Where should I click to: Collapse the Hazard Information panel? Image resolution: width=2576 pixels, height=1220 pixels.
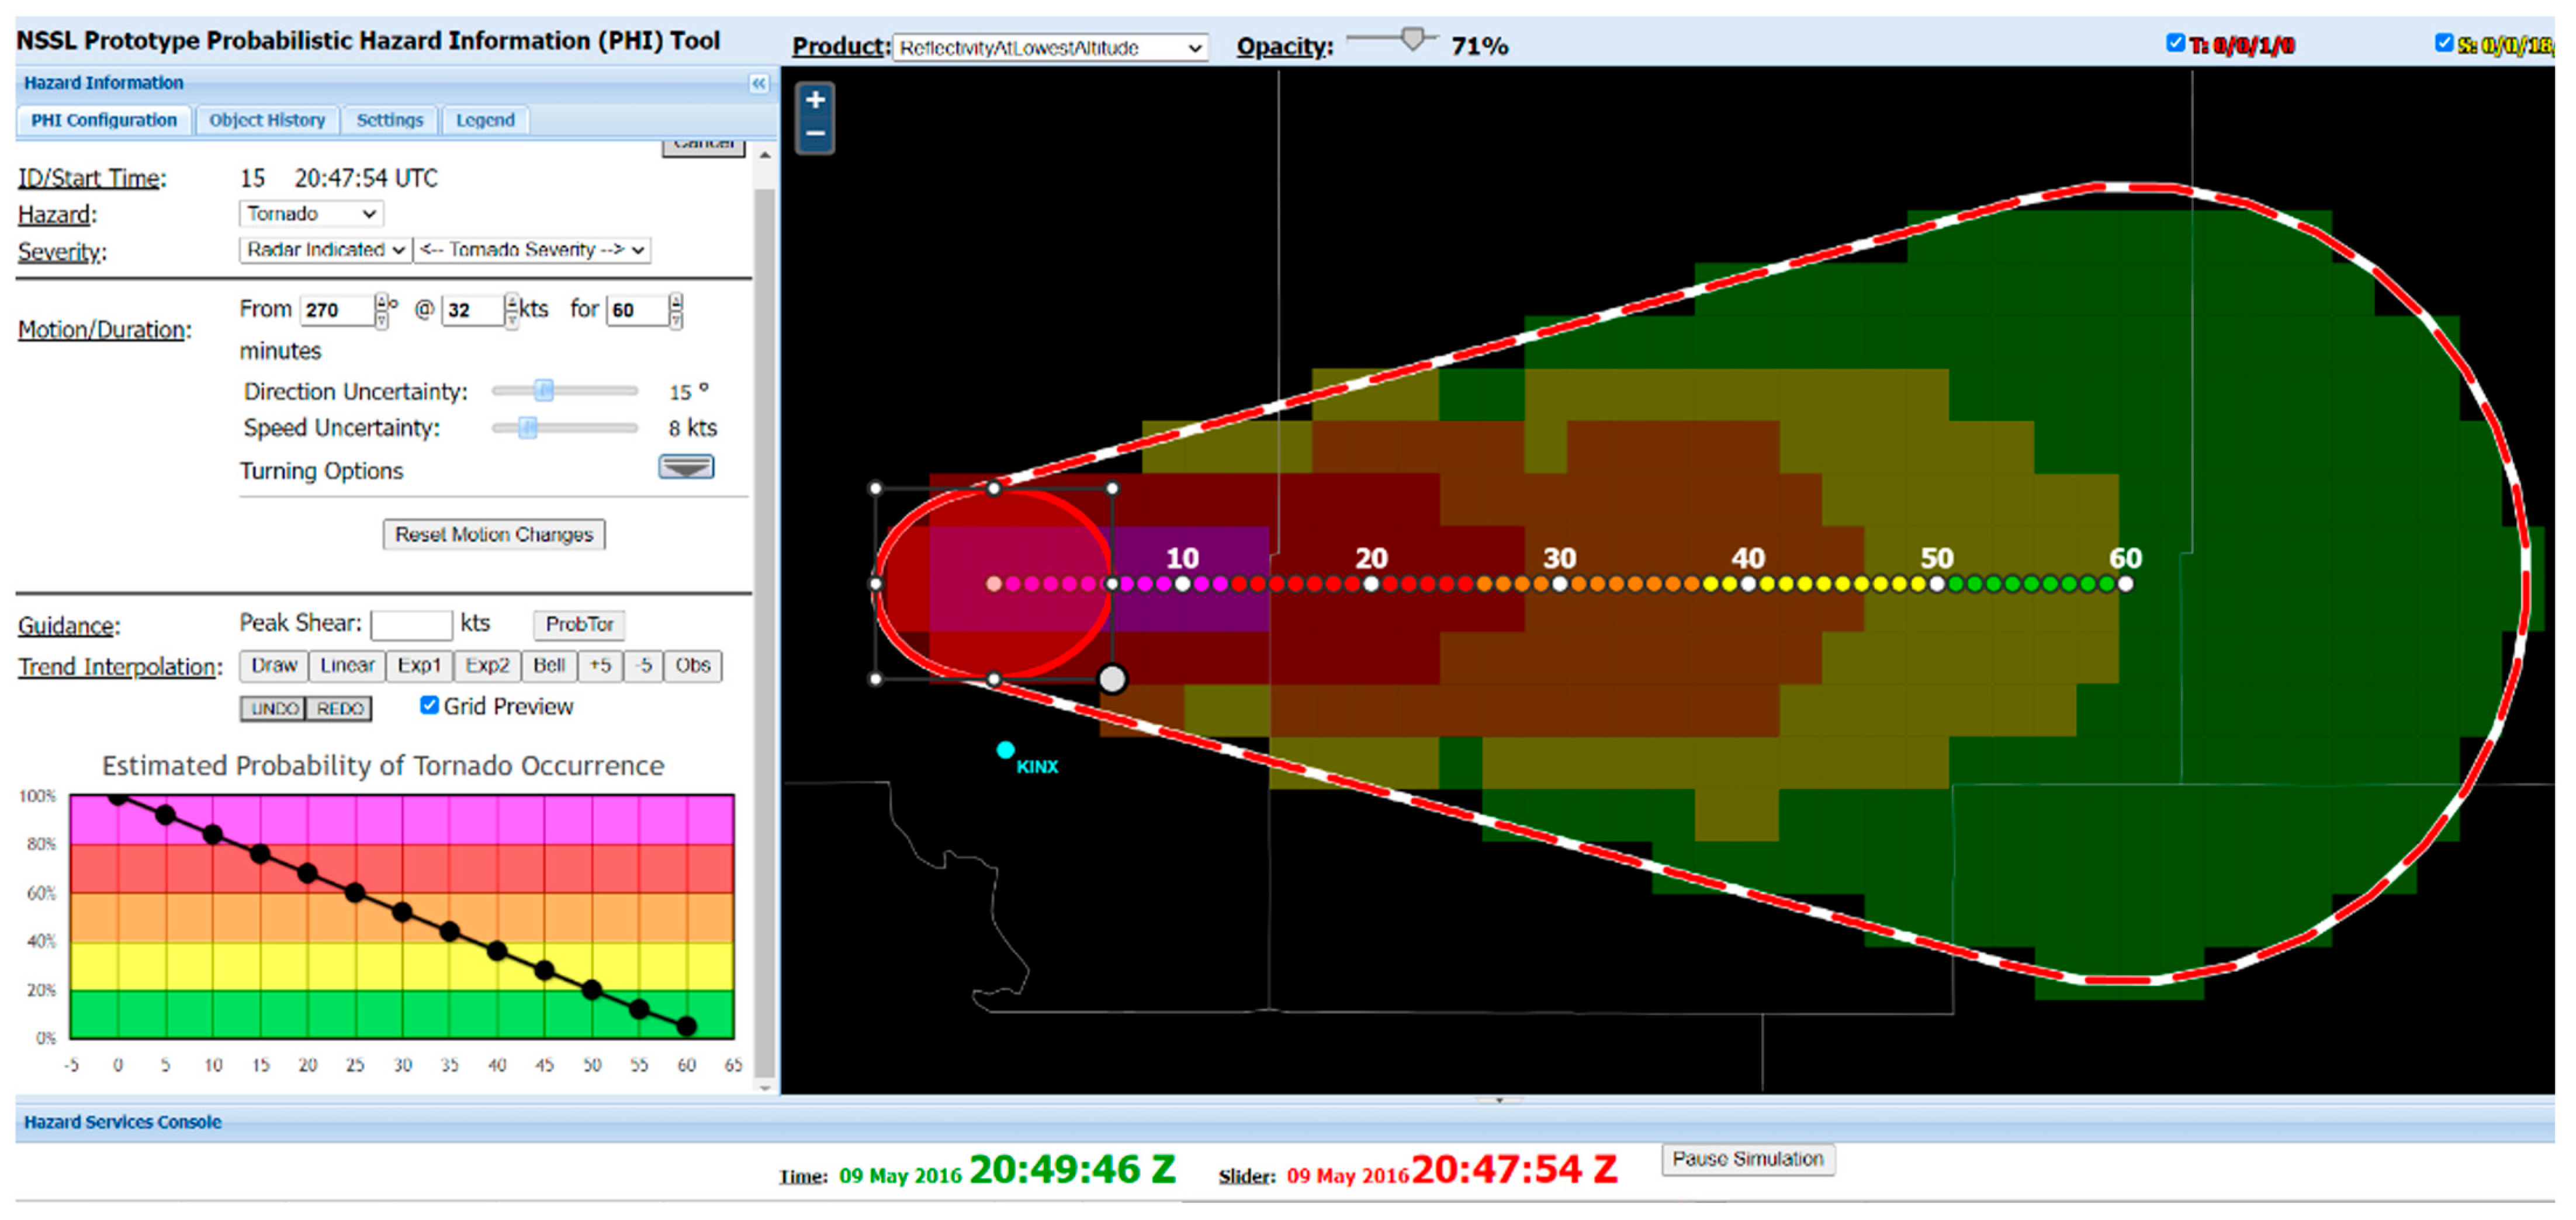pos(759,84)
